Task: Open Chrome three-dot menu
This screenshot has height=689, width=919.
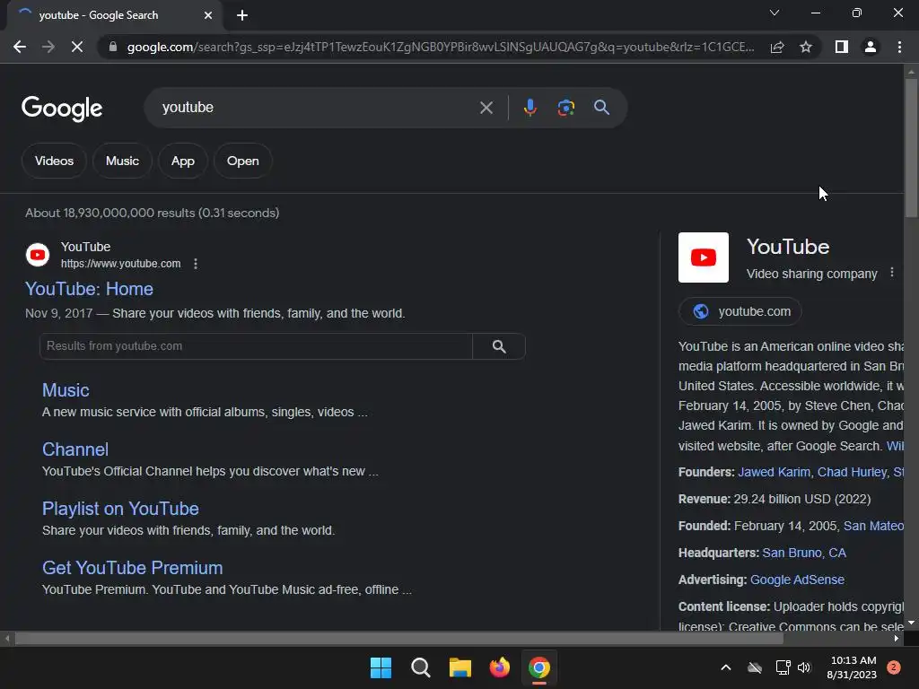Action: (x=899, y=47)
